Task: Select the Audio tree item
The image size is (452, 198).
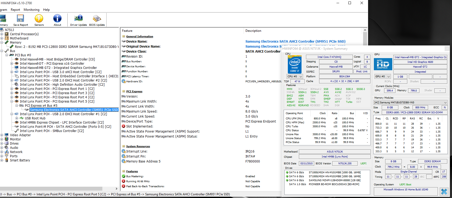Action: coord(14,148)
